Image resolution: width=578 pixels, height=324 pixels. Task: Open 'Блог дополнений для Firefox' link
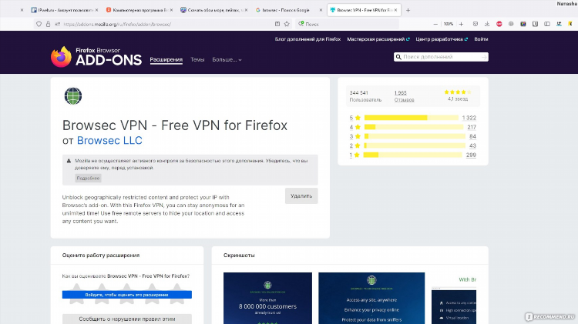(307, 39)
